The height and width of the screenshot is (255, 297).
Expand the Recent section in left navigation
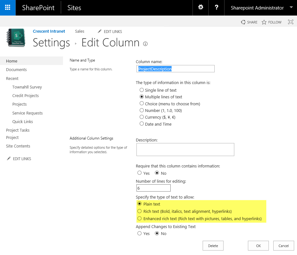pyautogui.click(x=12, y=78)
